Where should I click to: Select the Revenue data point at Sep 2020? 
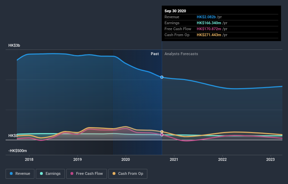162,77
